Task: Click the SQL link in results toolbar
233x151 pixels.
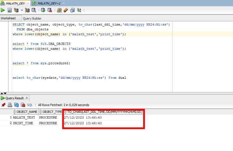Action: (x=30, y=105)
